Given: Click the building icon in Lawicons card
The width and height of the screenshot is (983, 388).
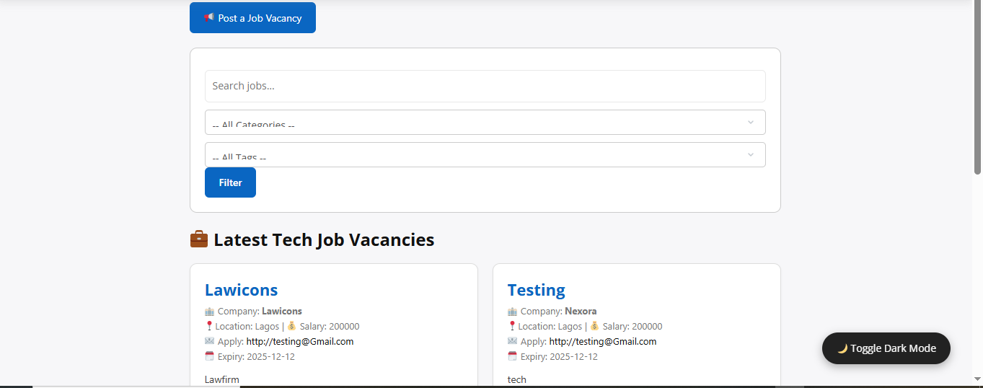Looking at the screenshot, I should [210, 312].
